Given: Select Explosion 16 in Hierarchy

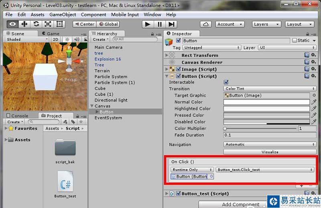Looking at the screenshot, I should [x=108, y=59].
